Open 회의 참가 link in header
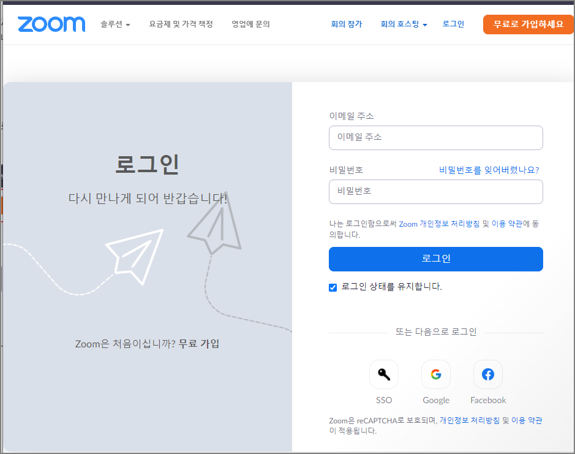This screenshot has width=575, height=454. tap(346, 25)
